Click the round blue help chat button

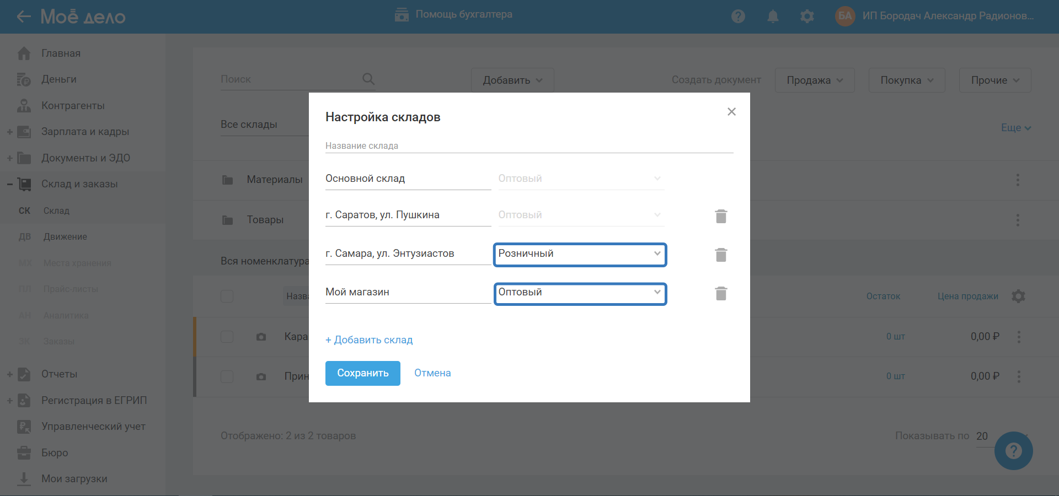1013,450
